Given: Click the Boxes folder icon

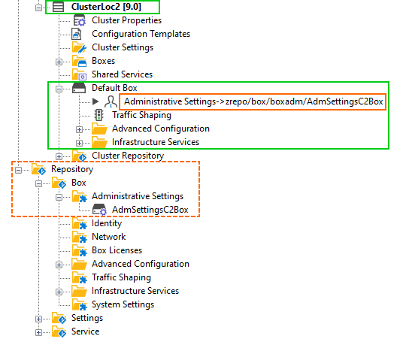Looking at the screenshot, I should [79, 61].
